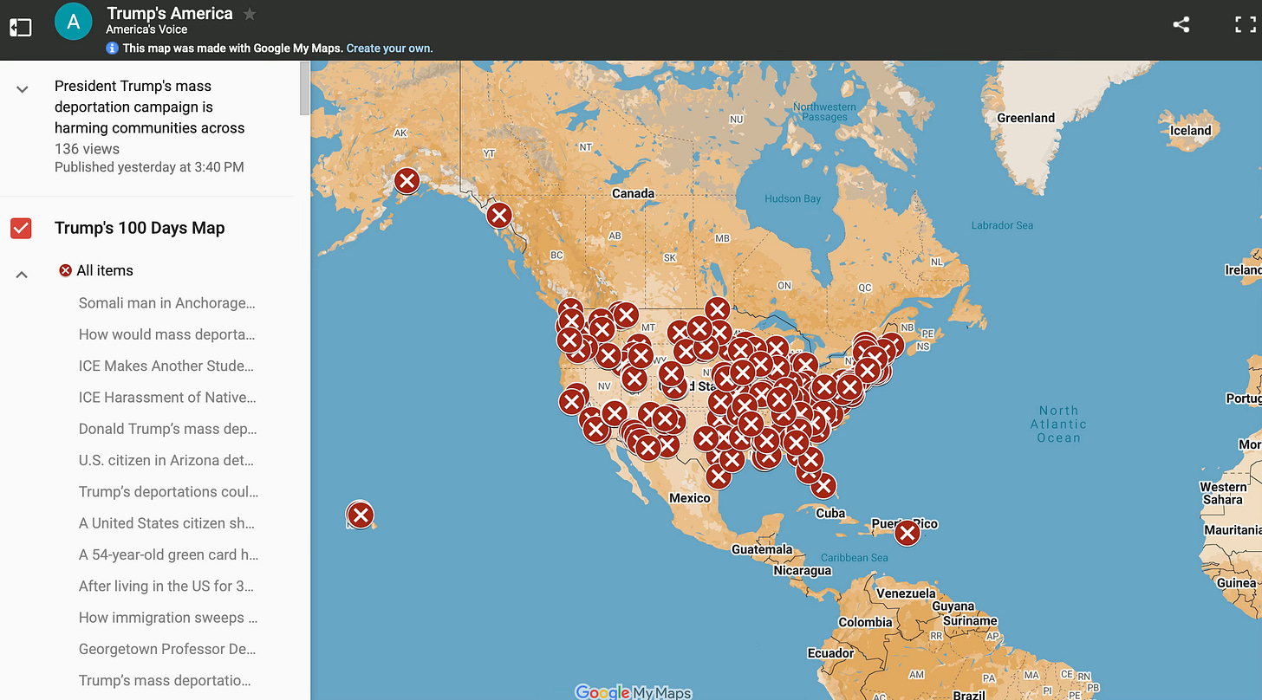The image size is (1262, 700).
Task: Click the Canada label on the map
Action: pos(633,193)
